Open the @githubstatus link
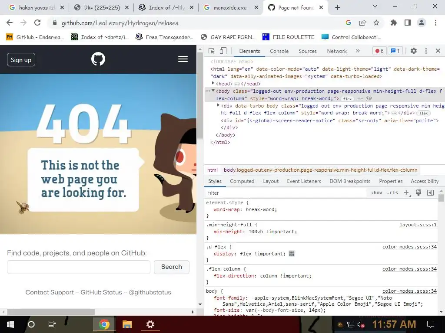The height and width of the screenshot is (333, 445). tap(150, 292)
